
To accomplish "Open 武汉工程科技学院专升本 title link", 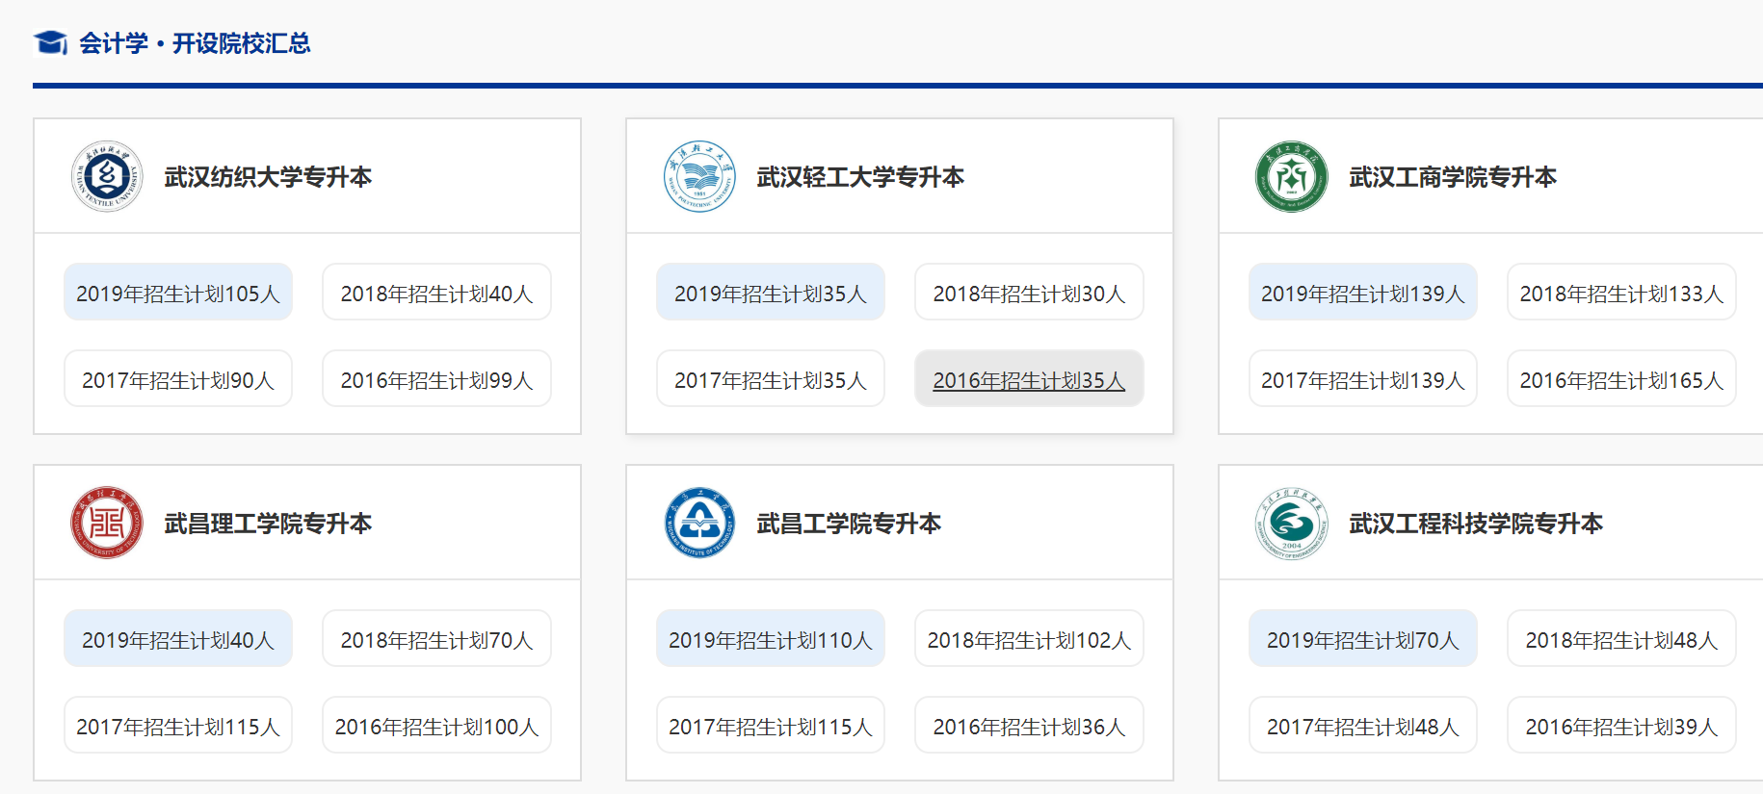I will click(x=1476, y=524).
